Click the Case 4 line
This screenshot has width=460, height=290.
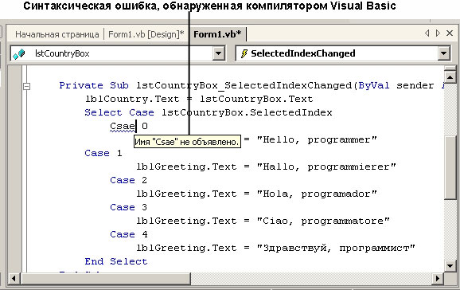pos(128,234)
